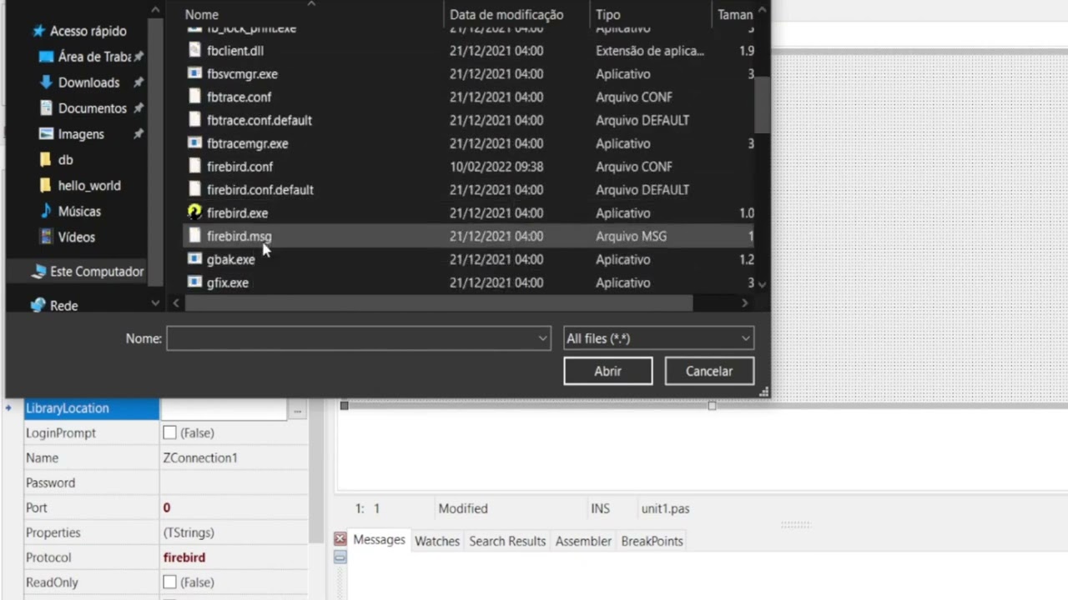Select the fbclient.dll file icon
Screen dimensions: 1068x600
[x=194, y=51]
